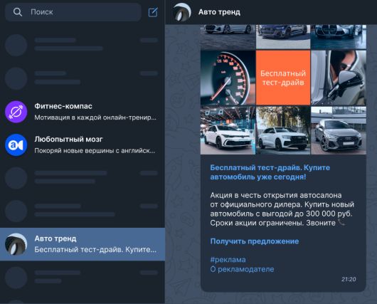Open the gray Audi photo thumbnail

(339, 130)
